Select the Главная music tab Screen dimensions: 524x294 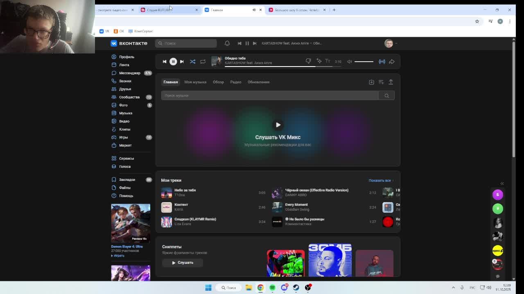[171, 82]
